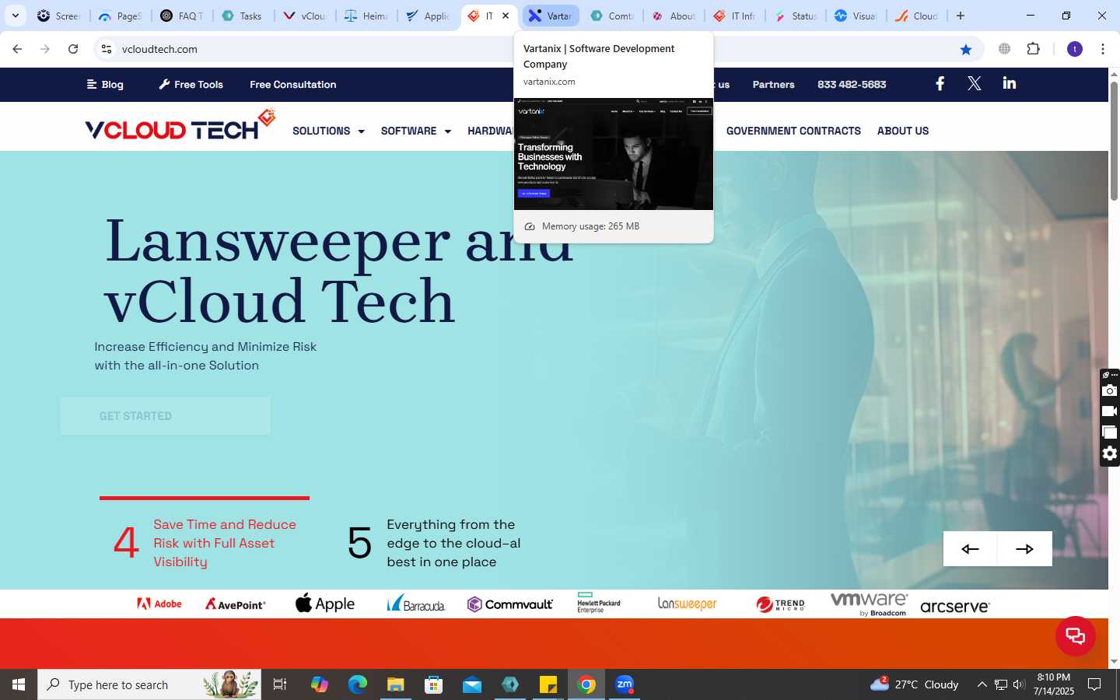The height and width of the screenshot is (700, 1120).
Task: Select slide 4 Save Time and Reduce Risk
Action: 205,542
